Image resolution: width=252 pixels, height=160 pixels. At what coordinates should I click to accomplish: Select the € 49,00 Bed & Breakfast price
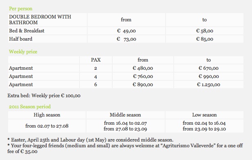tap(126, 31)
